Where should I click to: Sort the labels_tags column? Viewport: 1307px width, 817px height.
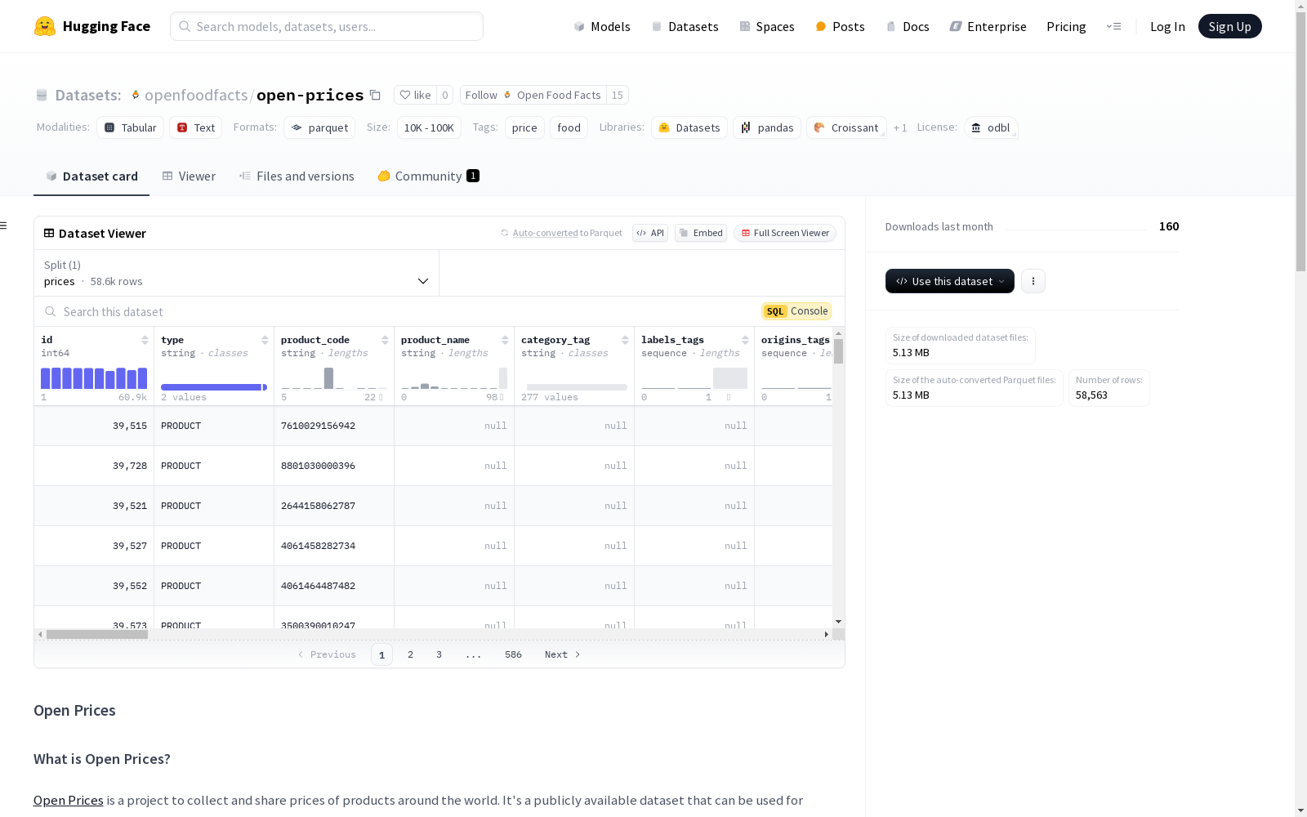click(745, 340)
